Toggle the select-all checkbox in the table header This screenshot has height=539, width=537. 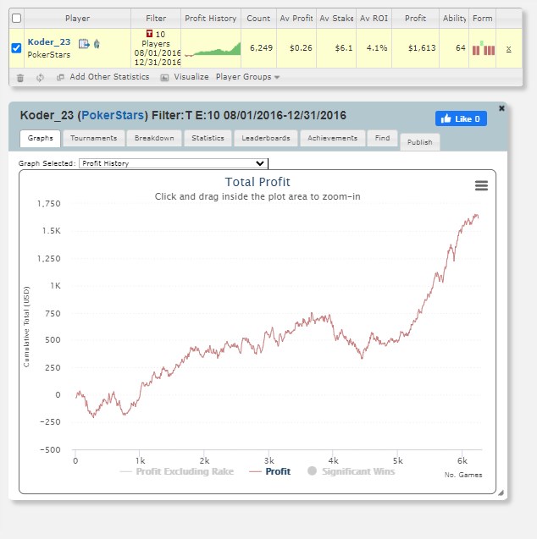(x=16, y=18)
